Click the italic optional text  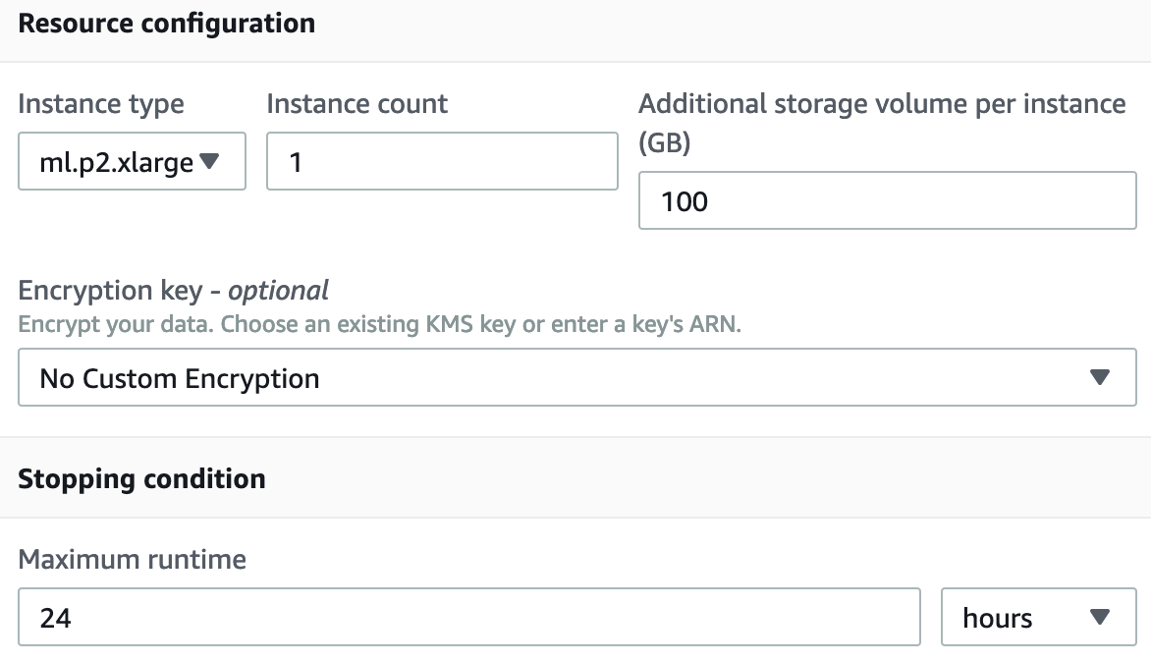(x=279, y=291)
